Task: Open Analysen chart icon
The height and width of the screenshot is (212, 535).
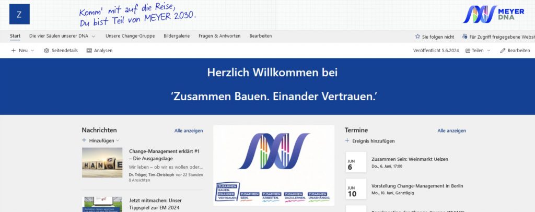Action: pos(89,51)
